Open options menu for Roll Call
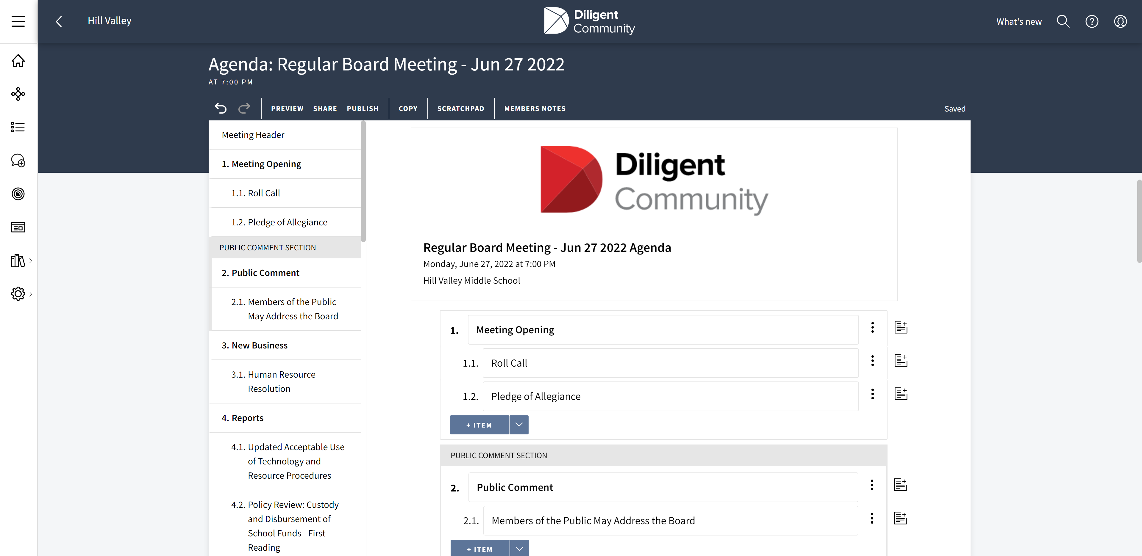This screenshot has width=1142, height=556. [872, 361]
